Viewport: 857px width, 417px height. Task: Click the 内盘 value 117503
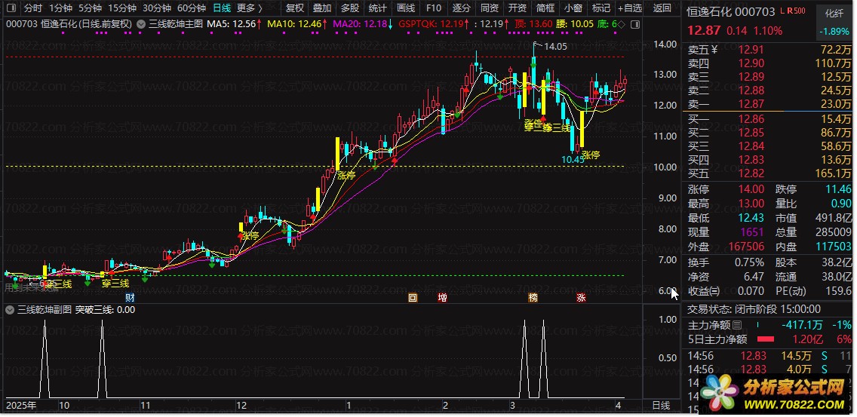click(832, 247)
